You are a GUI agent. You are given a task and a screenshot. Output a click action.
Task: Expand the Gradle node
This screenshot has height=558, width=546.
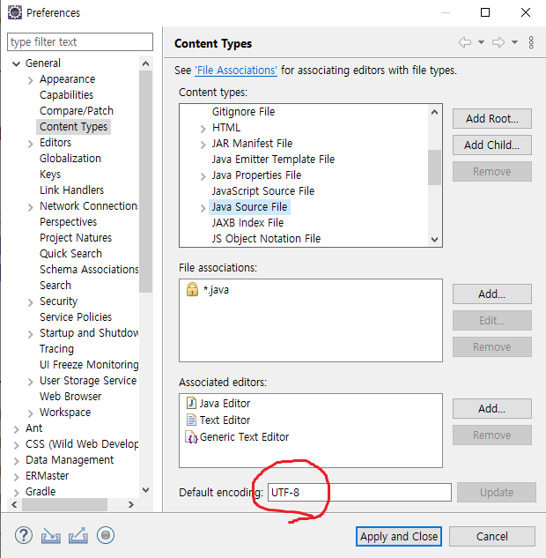pyautogui.click(x=16, y=493)
